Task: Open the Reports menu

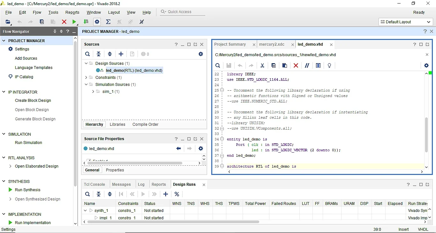Action: point(72,12)
